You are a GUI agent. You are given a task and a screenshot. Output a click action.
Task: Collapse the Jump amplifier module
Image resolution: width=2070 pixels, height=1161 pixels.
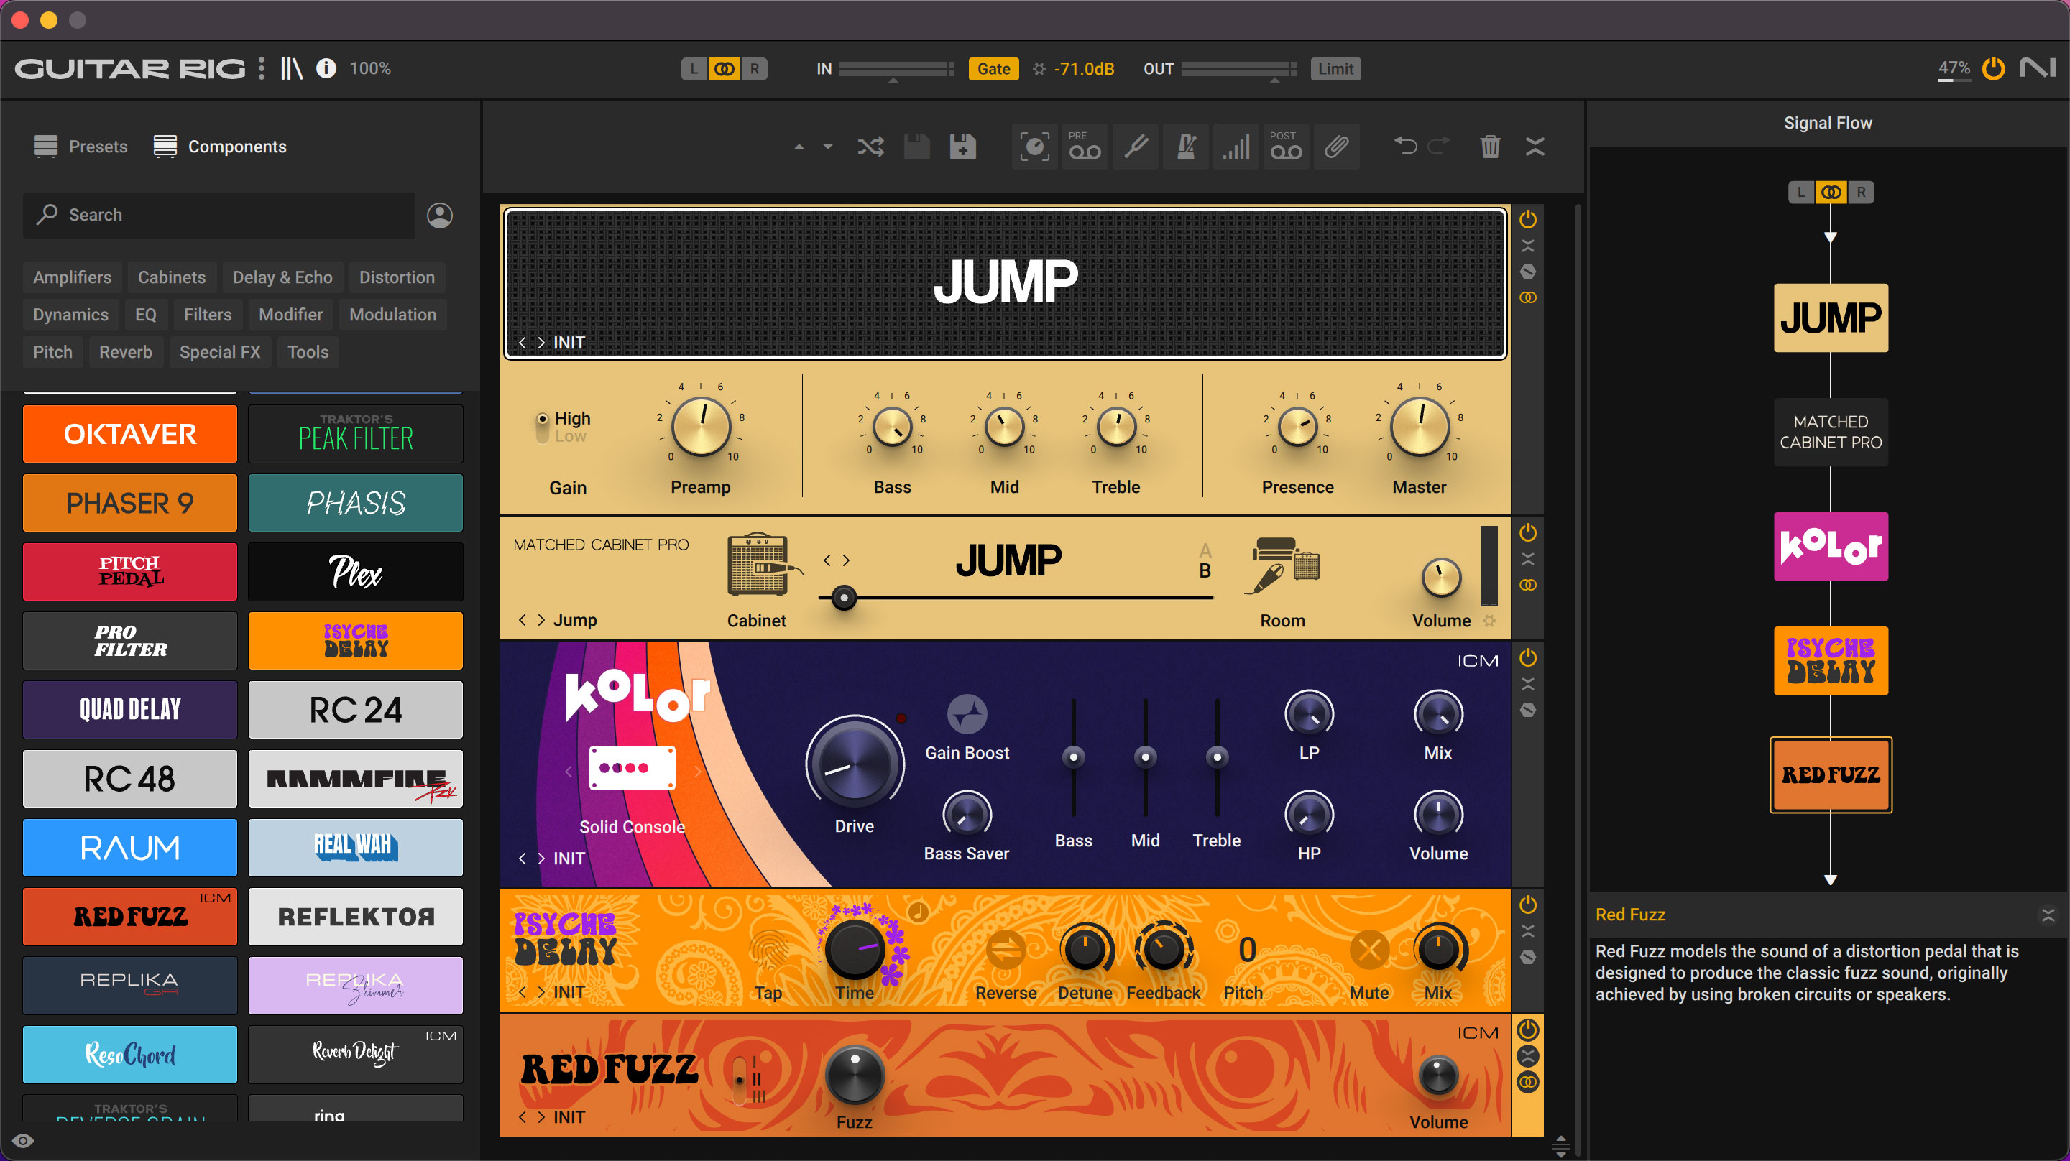pos(1527,245)
